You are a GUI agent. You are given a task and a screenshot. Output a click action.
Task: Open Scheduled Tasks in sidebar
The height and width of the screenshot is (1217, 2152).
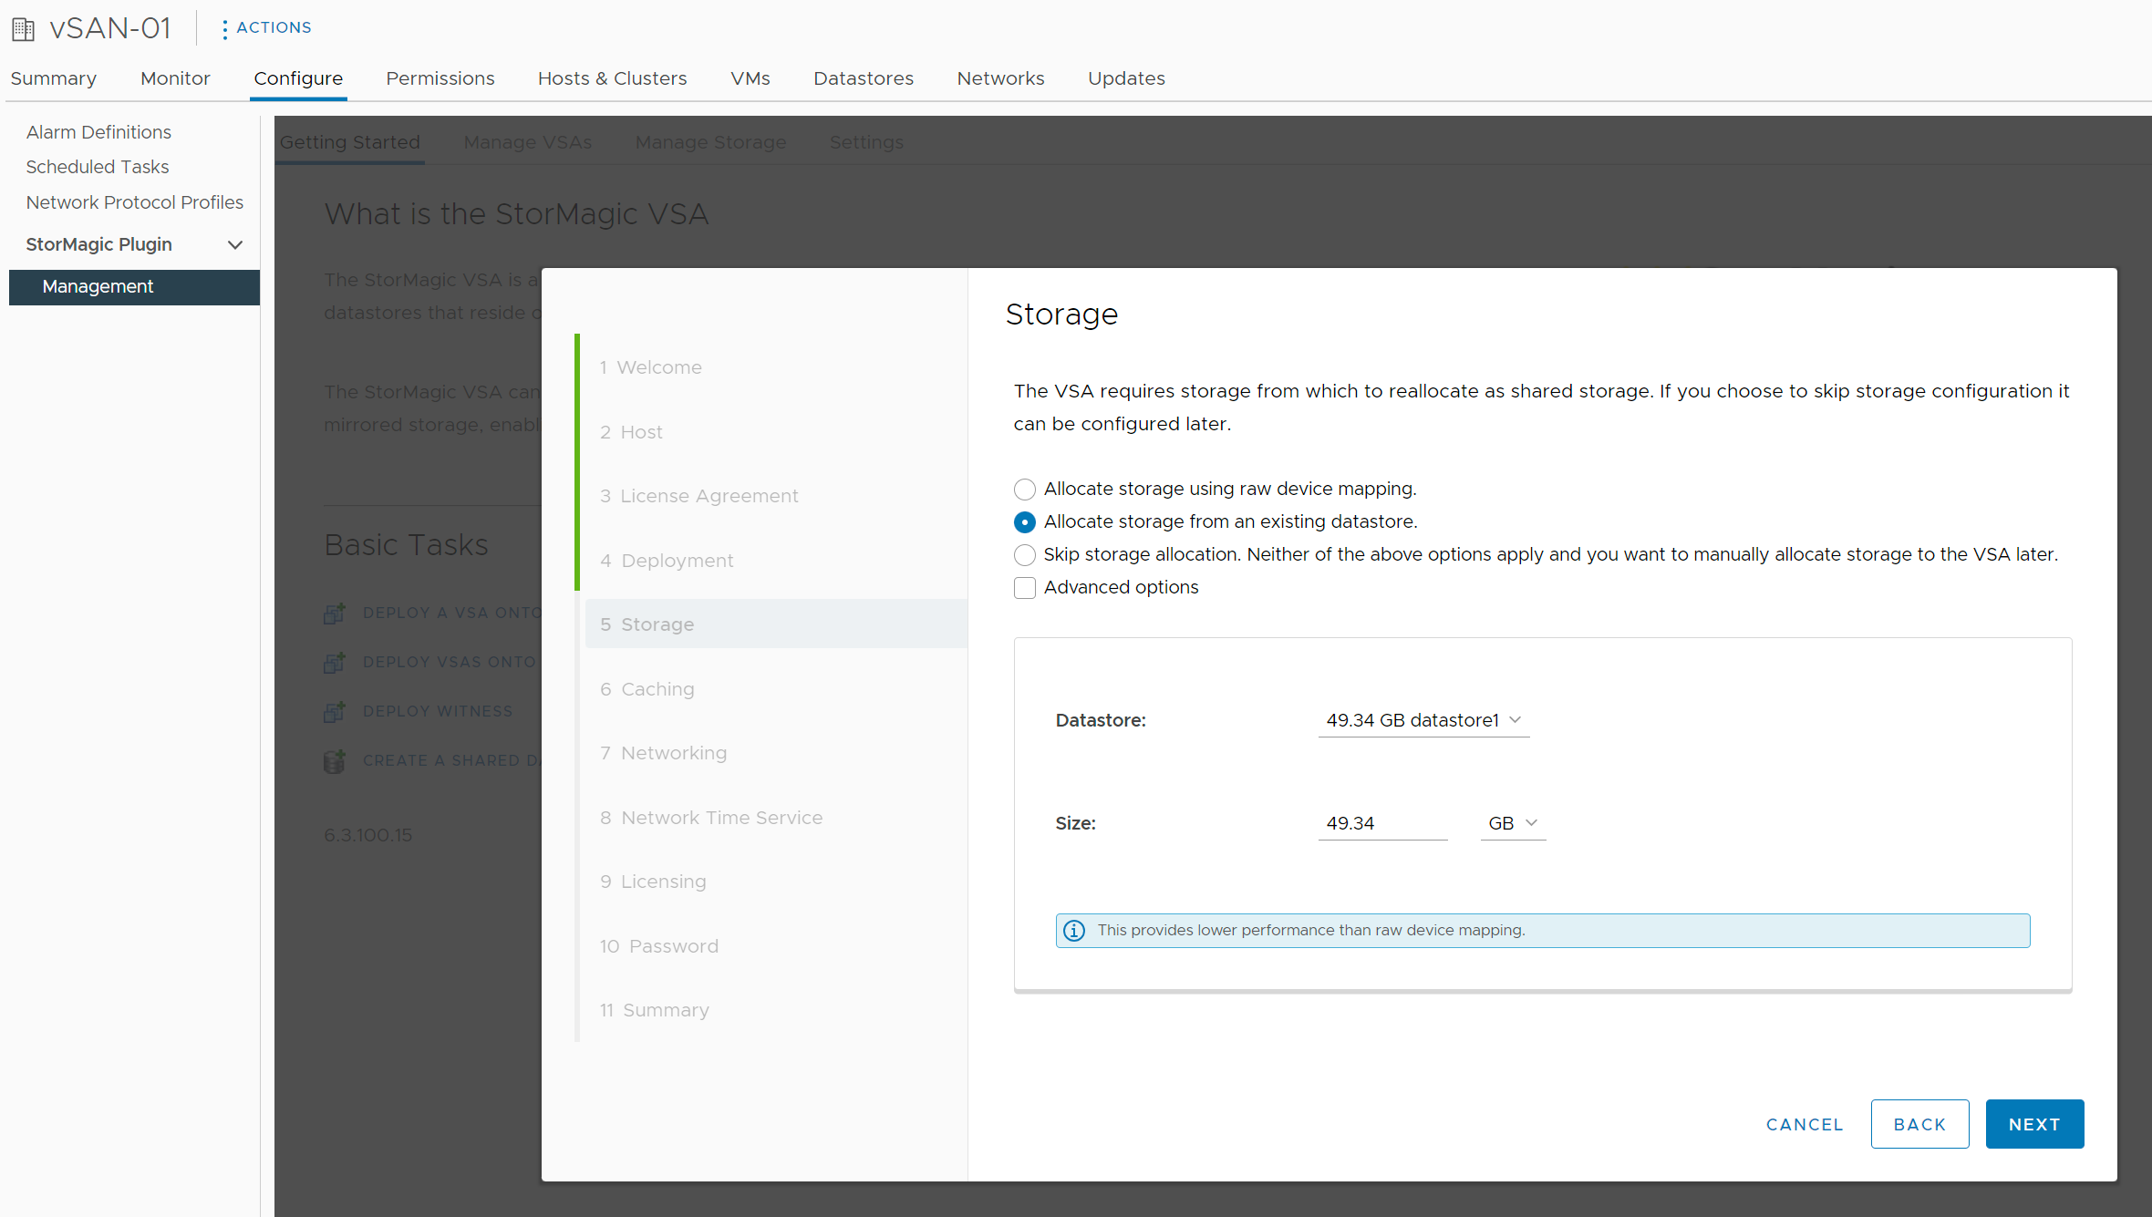click(98, 167)
